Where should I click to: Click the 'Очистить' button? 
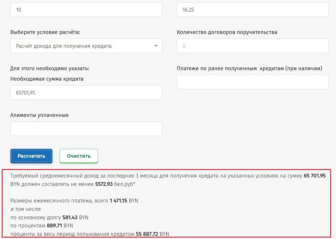(x=79, y=156)
